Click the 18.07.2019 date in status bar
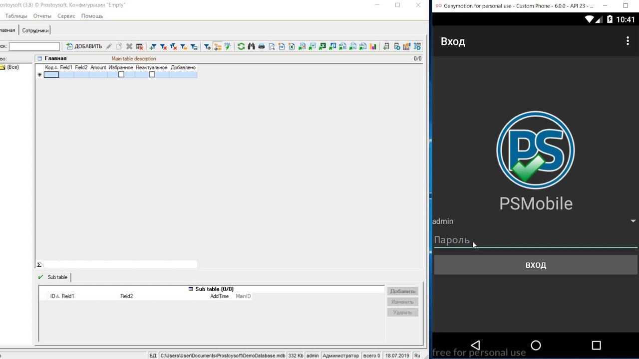Viewport: 639px width, 359px height. [397, 356]
